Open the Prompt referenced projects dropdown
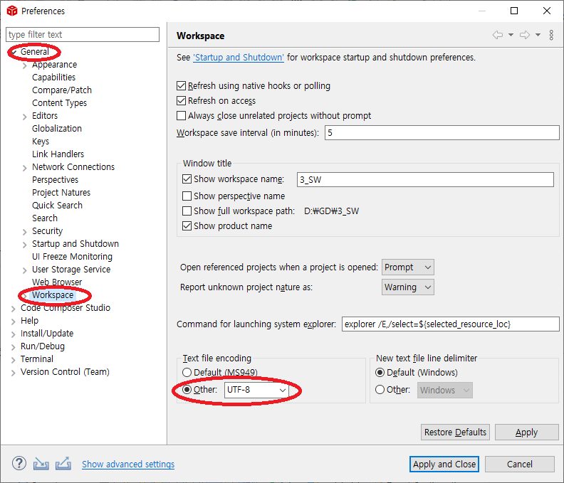564x483 pixels. coord(408,267)
